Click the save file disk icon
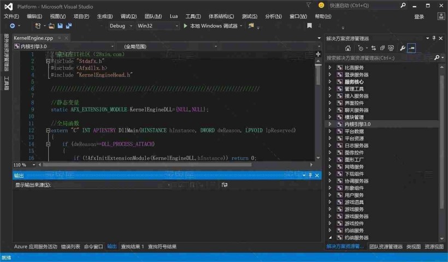This screenshot has height=262, width=448. (60, 26)
